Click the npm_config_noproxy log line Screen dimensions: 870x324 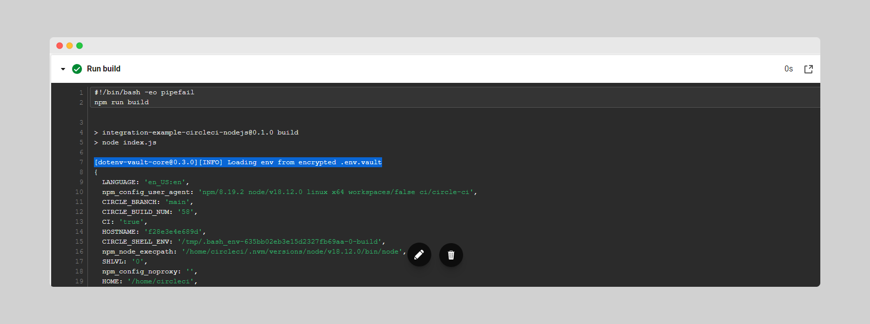[150, 271]
